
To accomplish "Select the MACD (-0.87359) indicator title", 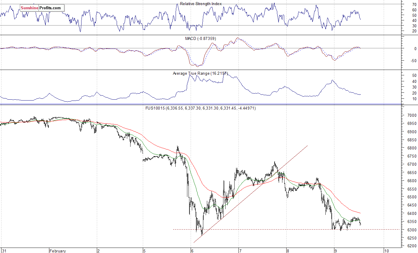I will [x=200, y=39].
